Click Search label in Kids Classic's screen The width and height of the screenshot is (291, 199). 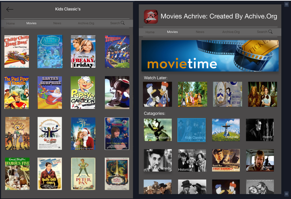pyautogui.click(x=115, y=23)
